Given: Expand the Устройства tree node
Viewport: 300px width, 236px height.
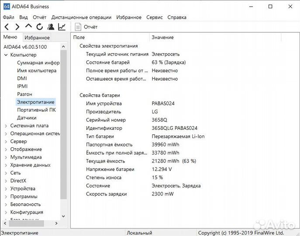Looking at the screenshot, I should [x=6, y=189].
